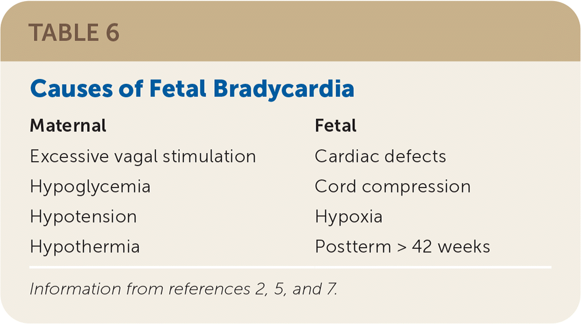The width and height of the screenshot is (581, 324).
Task: Open reference 7 in the footnote
Action: 331,289
